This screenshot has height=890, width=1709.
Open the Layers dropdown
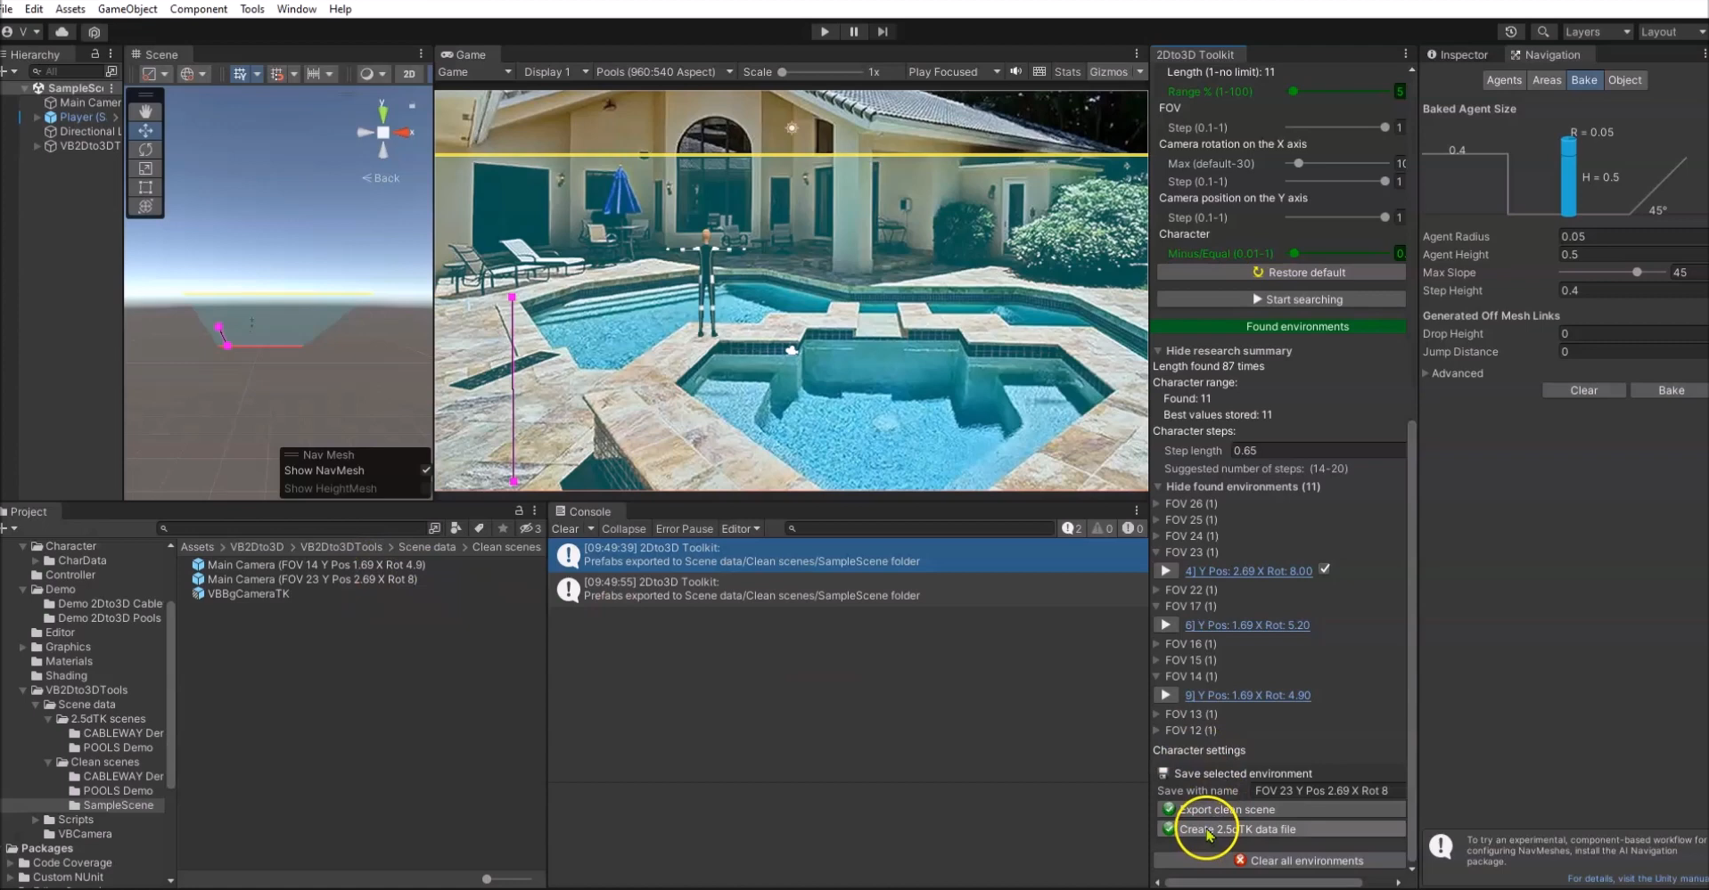[1597, 32]
